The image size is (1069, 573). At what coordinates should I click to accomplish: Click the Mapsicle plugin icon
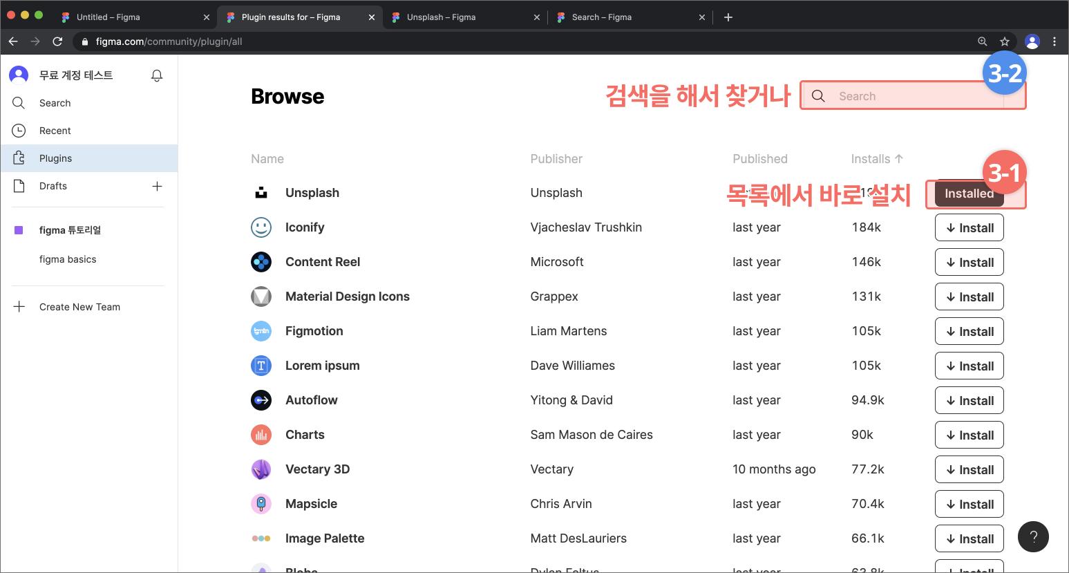(261, 504)
